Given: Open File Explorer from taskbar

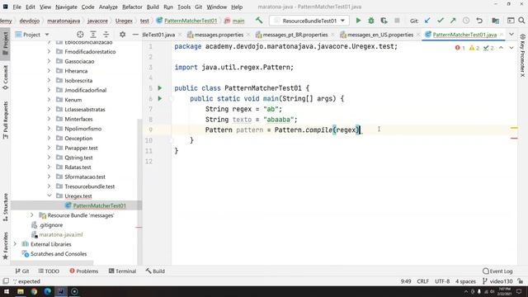Looking at the screenshot, I should point(21,291).
